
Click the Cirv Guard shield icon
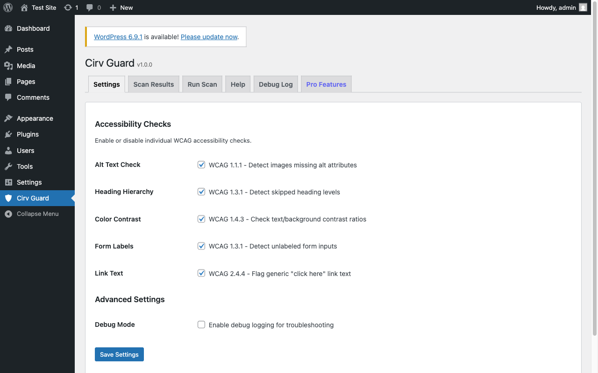point(8,198)
